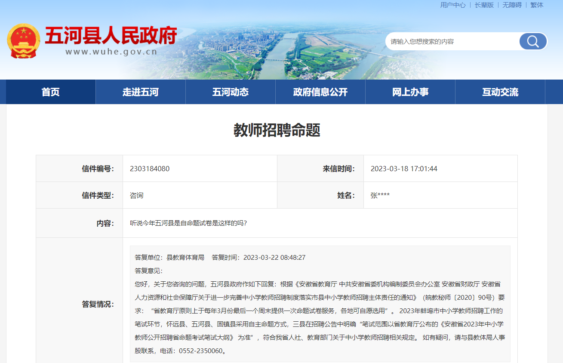Click the 五河县人民政府 site title
563x363 pixels.
pyautogui.click(x=111, y=35)
